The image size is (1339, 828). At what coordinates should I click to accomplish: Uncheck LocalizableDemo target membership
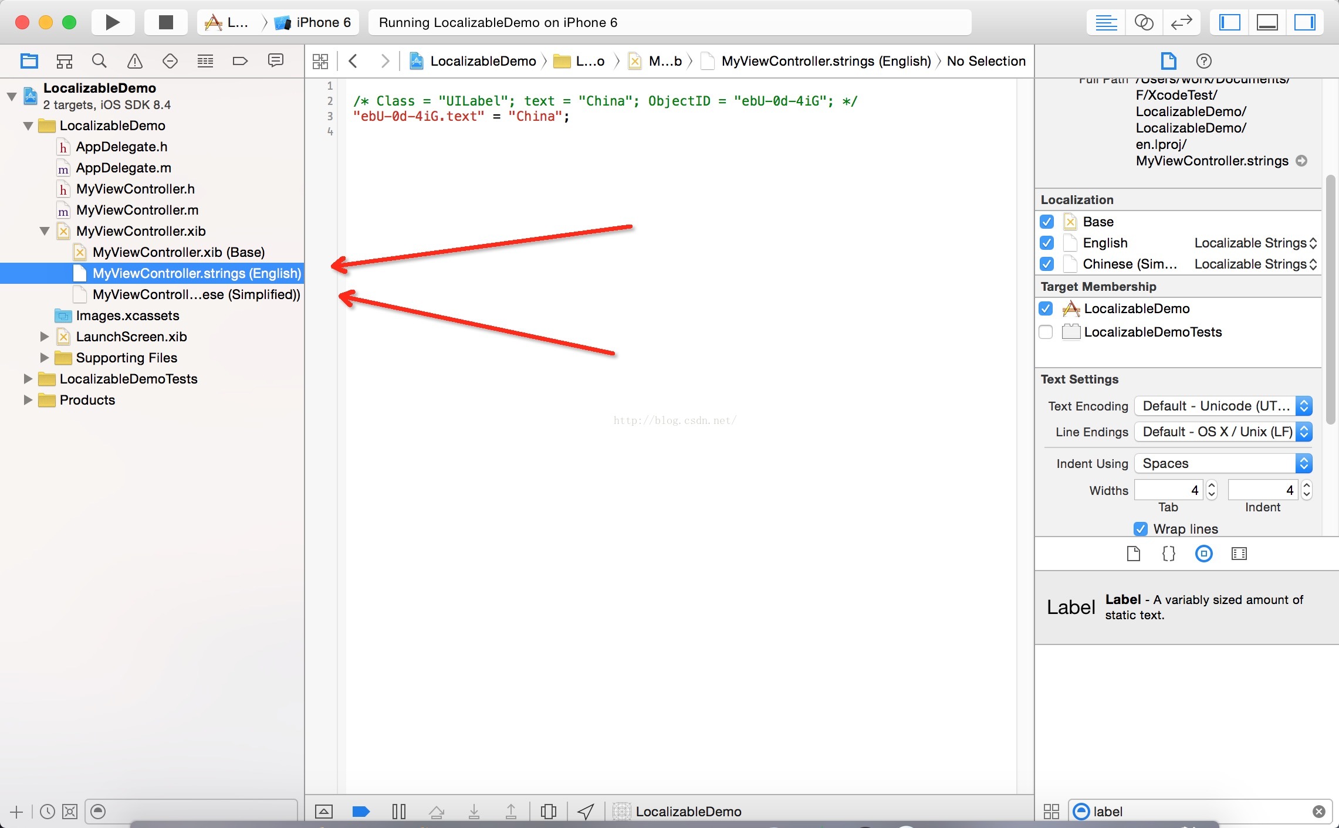point(1046,308)
